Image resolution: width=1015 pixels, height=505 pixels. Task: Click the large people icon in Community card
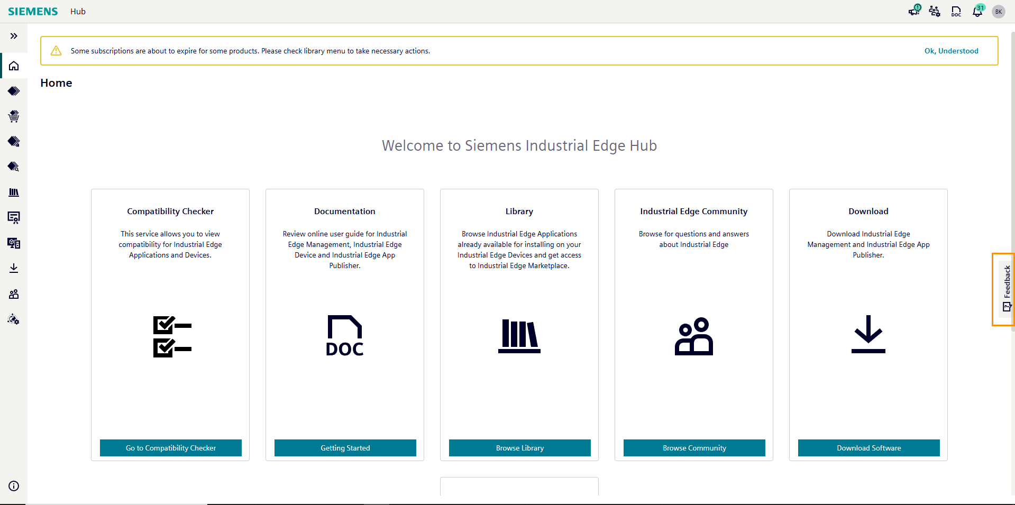[694, 336]
